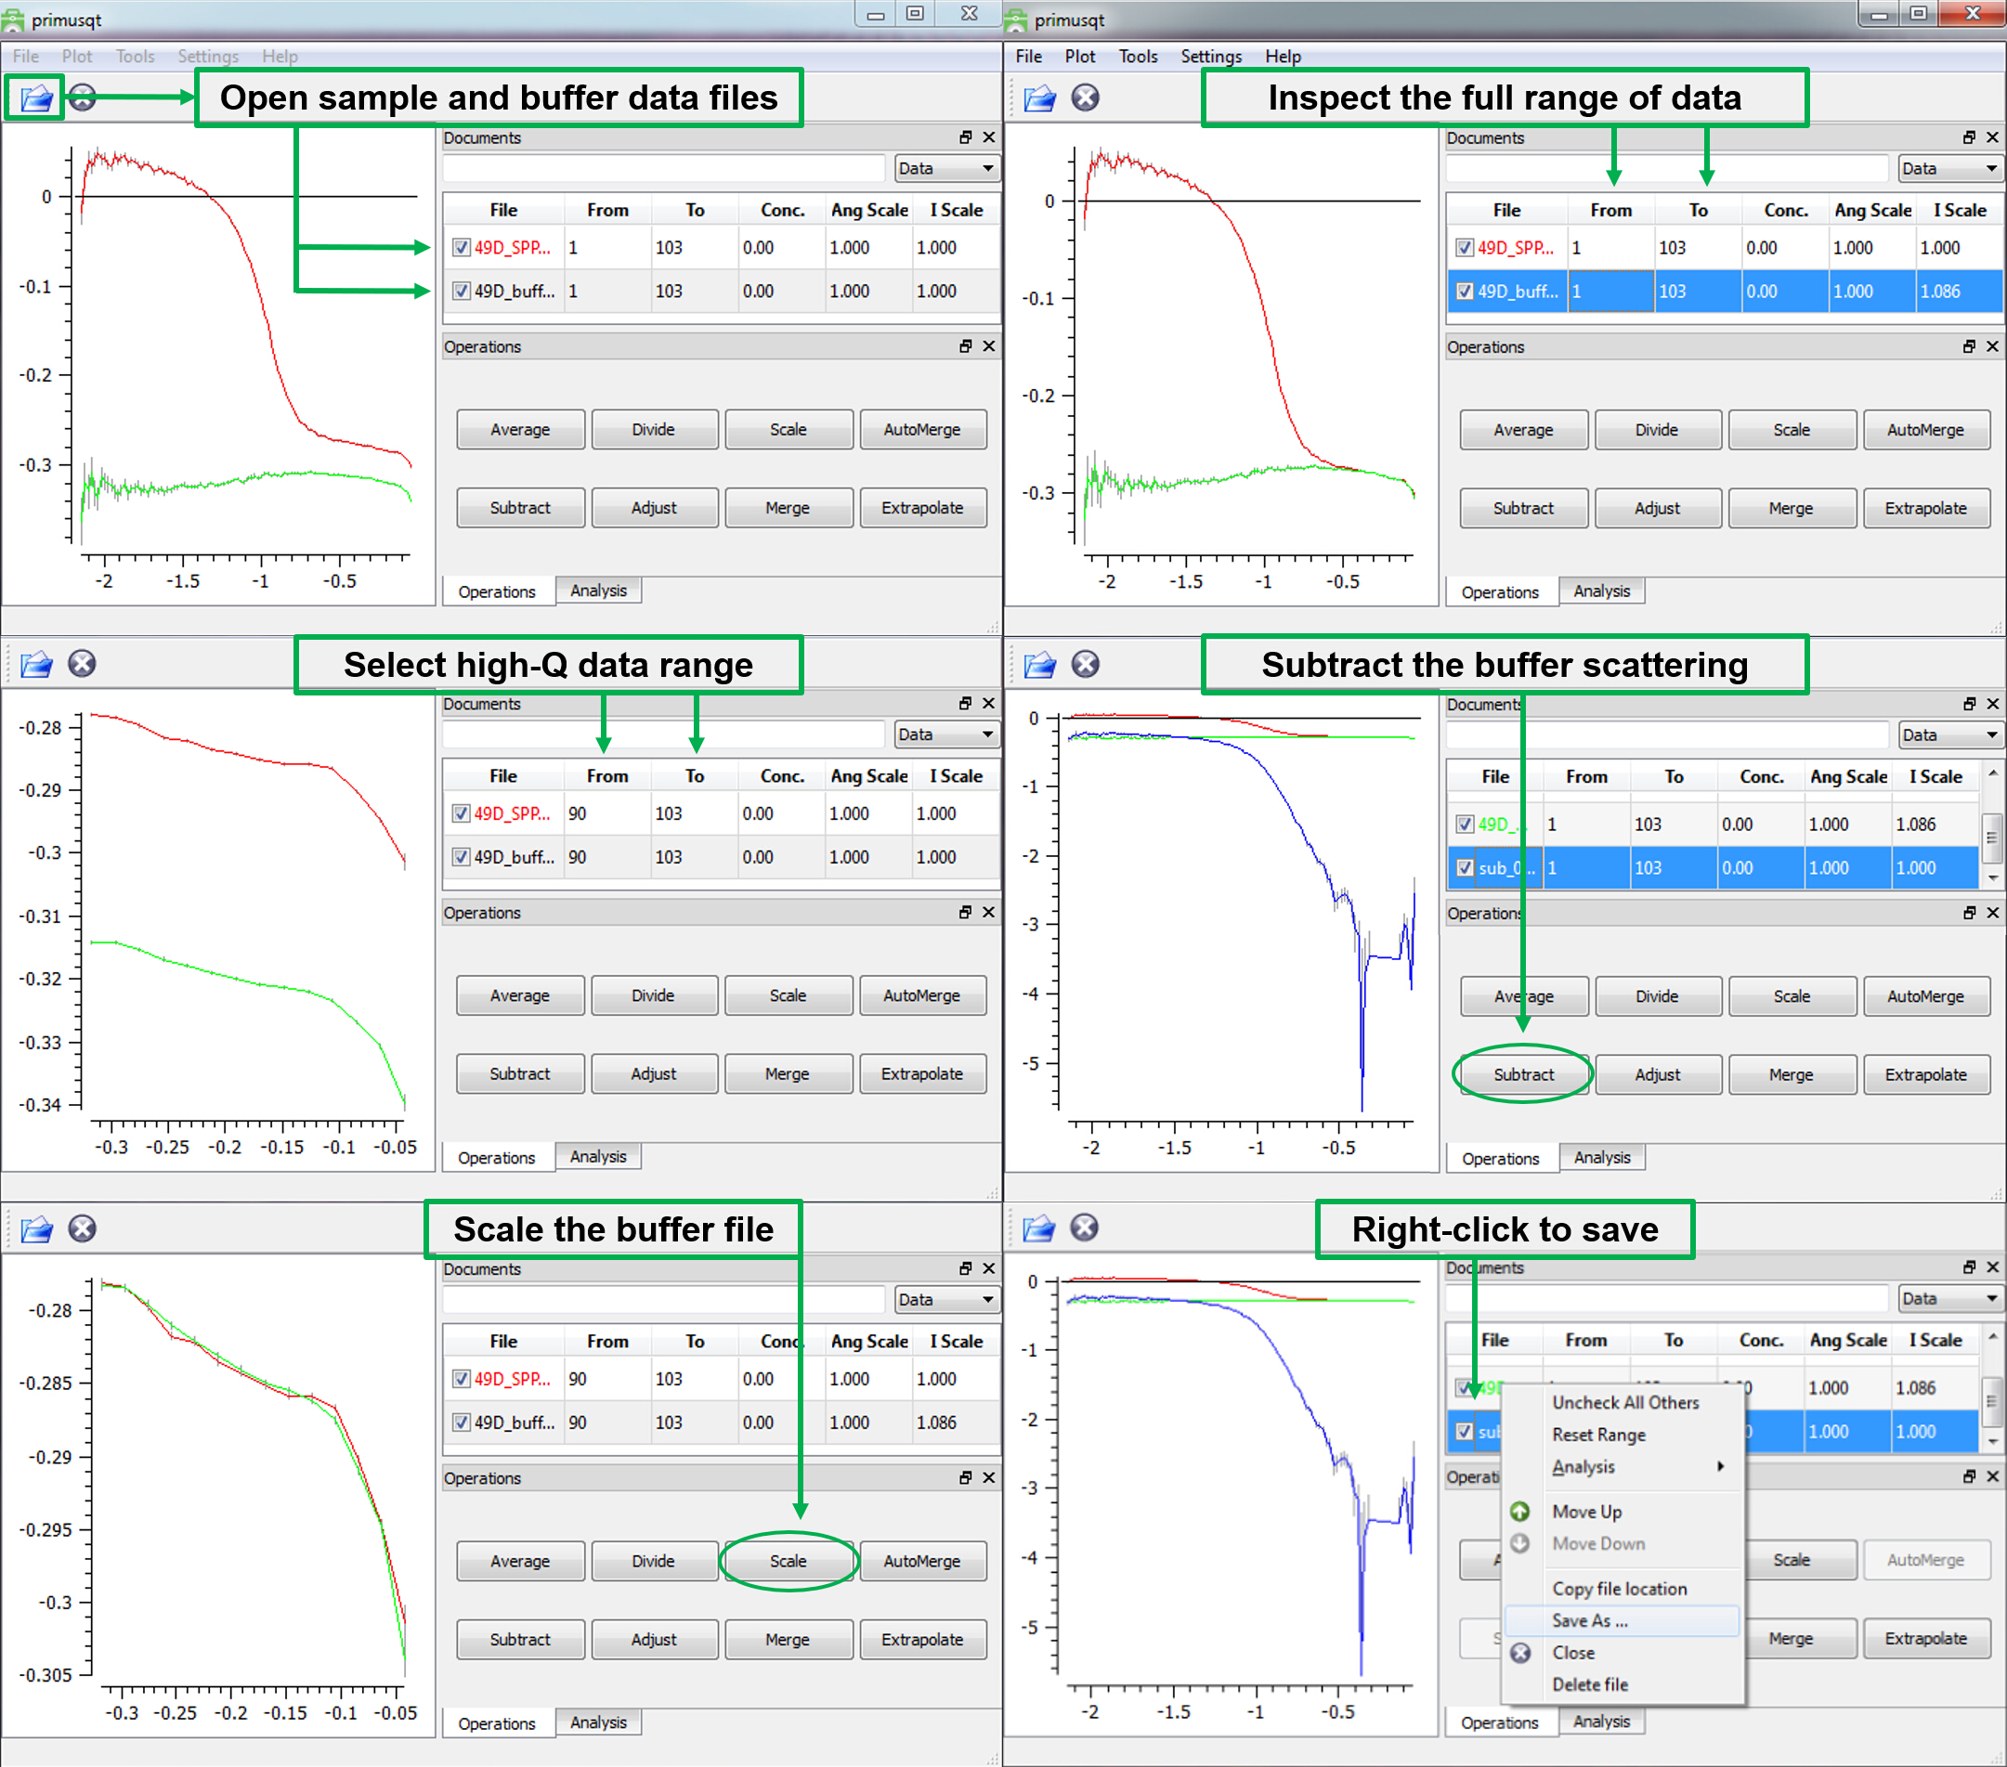
Task: Click round X icon left of 'Subtract the buffer scattering'
Action: [x=1085, y=665]
